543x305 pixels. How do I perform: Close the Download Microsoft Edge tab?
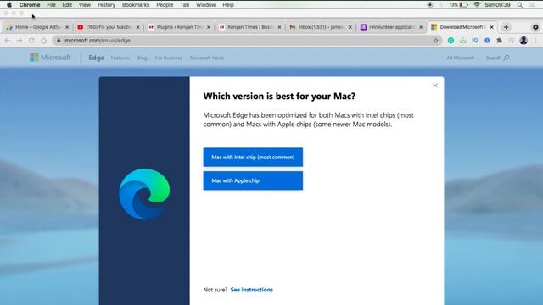coord(492,27)
